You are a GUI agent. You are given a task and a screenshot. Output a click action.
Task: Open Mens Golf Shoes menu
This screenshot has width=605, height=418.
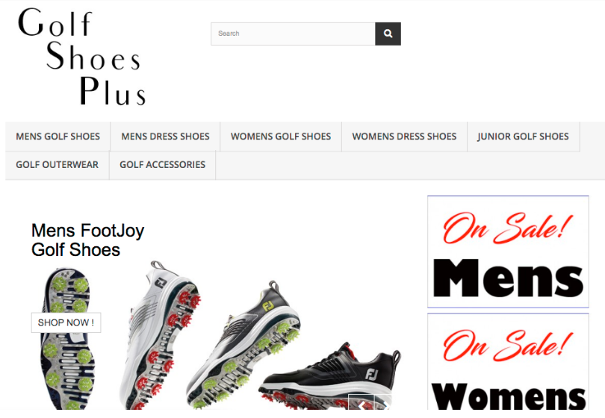58,137
